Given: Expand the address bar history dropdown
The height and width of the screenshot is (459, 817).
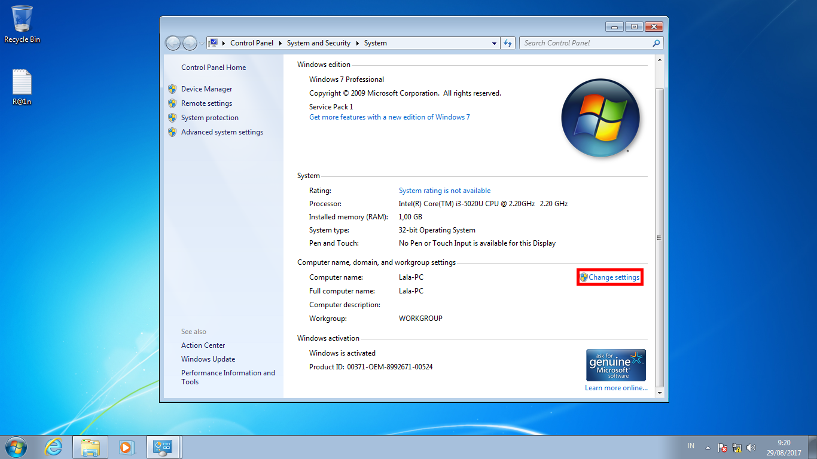Looking at the screenshot, I should coord(494,42).
